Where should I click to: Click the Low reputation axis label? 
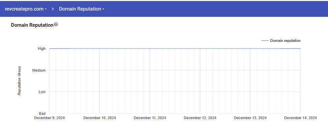pyautogui.click(x=42, y=92)
